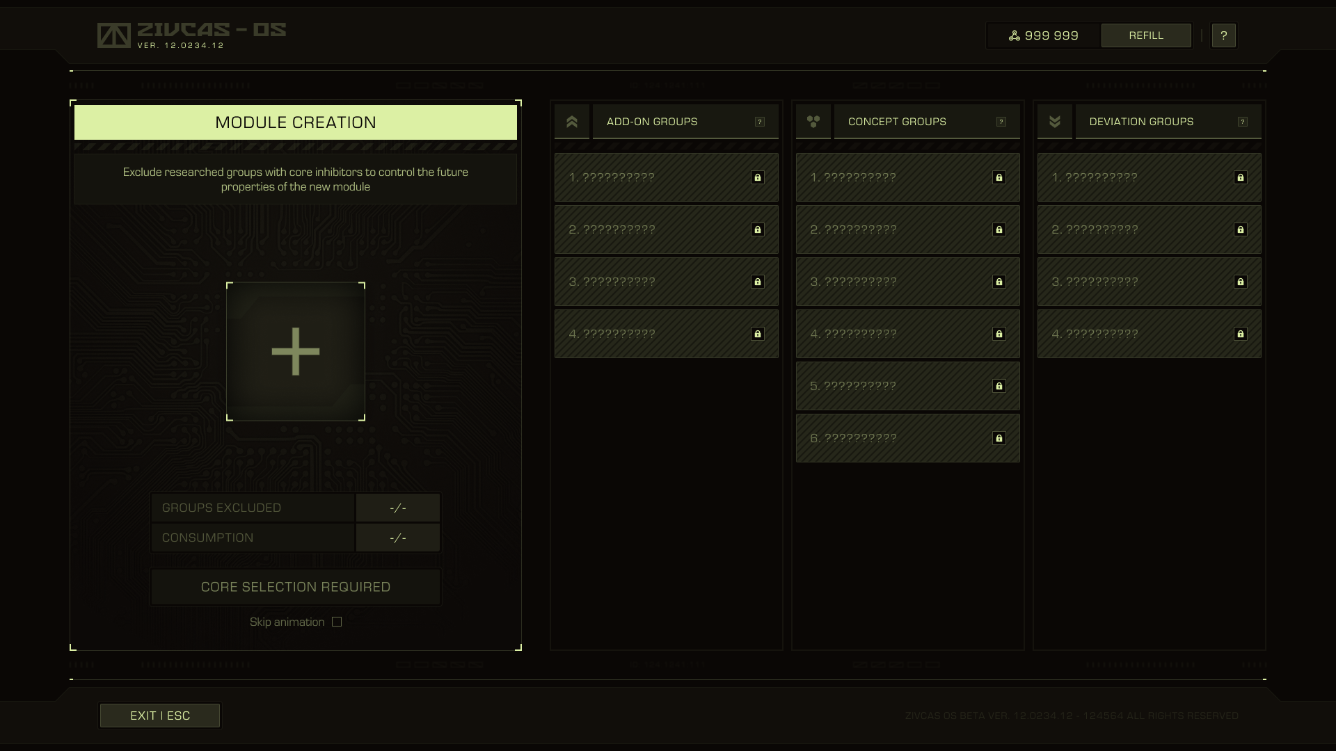The width and height of the screenshot is (1336, 751).
Task: Click the ZIVCAS-OS logo icon
Action: tap(114, 35)
